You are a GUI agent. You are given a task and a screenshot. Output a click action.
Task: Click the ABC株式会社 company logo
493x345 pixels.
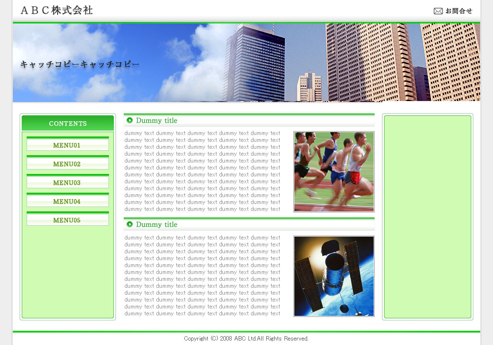57,10
